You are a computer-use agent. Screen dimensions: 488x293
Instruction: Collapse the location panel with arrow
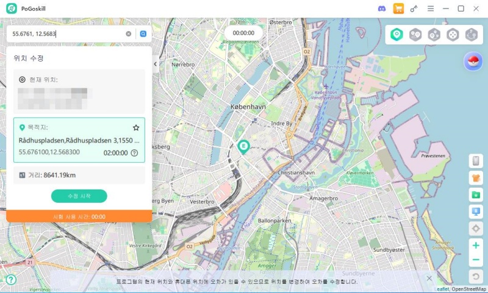[156, 64]
